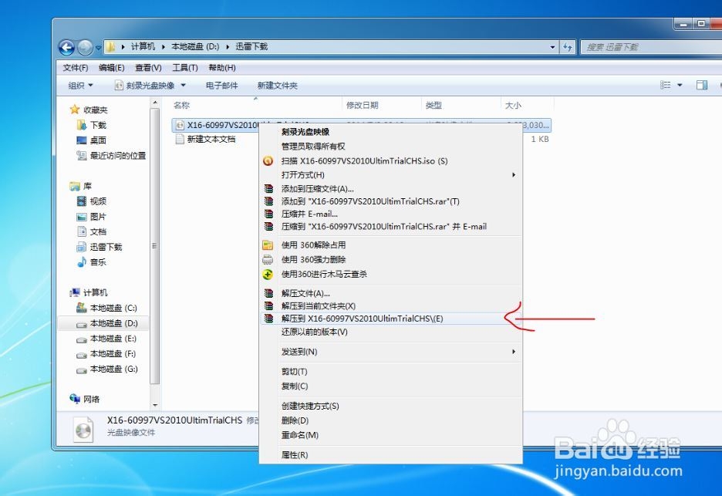Choose 扫描 X16-60997VS2010UltimTrialCHS.iso (S)

[390, 160]
